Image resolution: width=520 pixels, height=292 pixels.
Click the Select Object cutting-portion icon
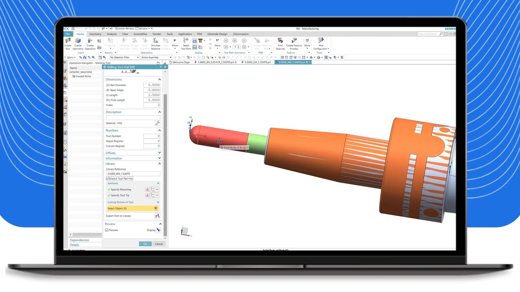point(156,208)
